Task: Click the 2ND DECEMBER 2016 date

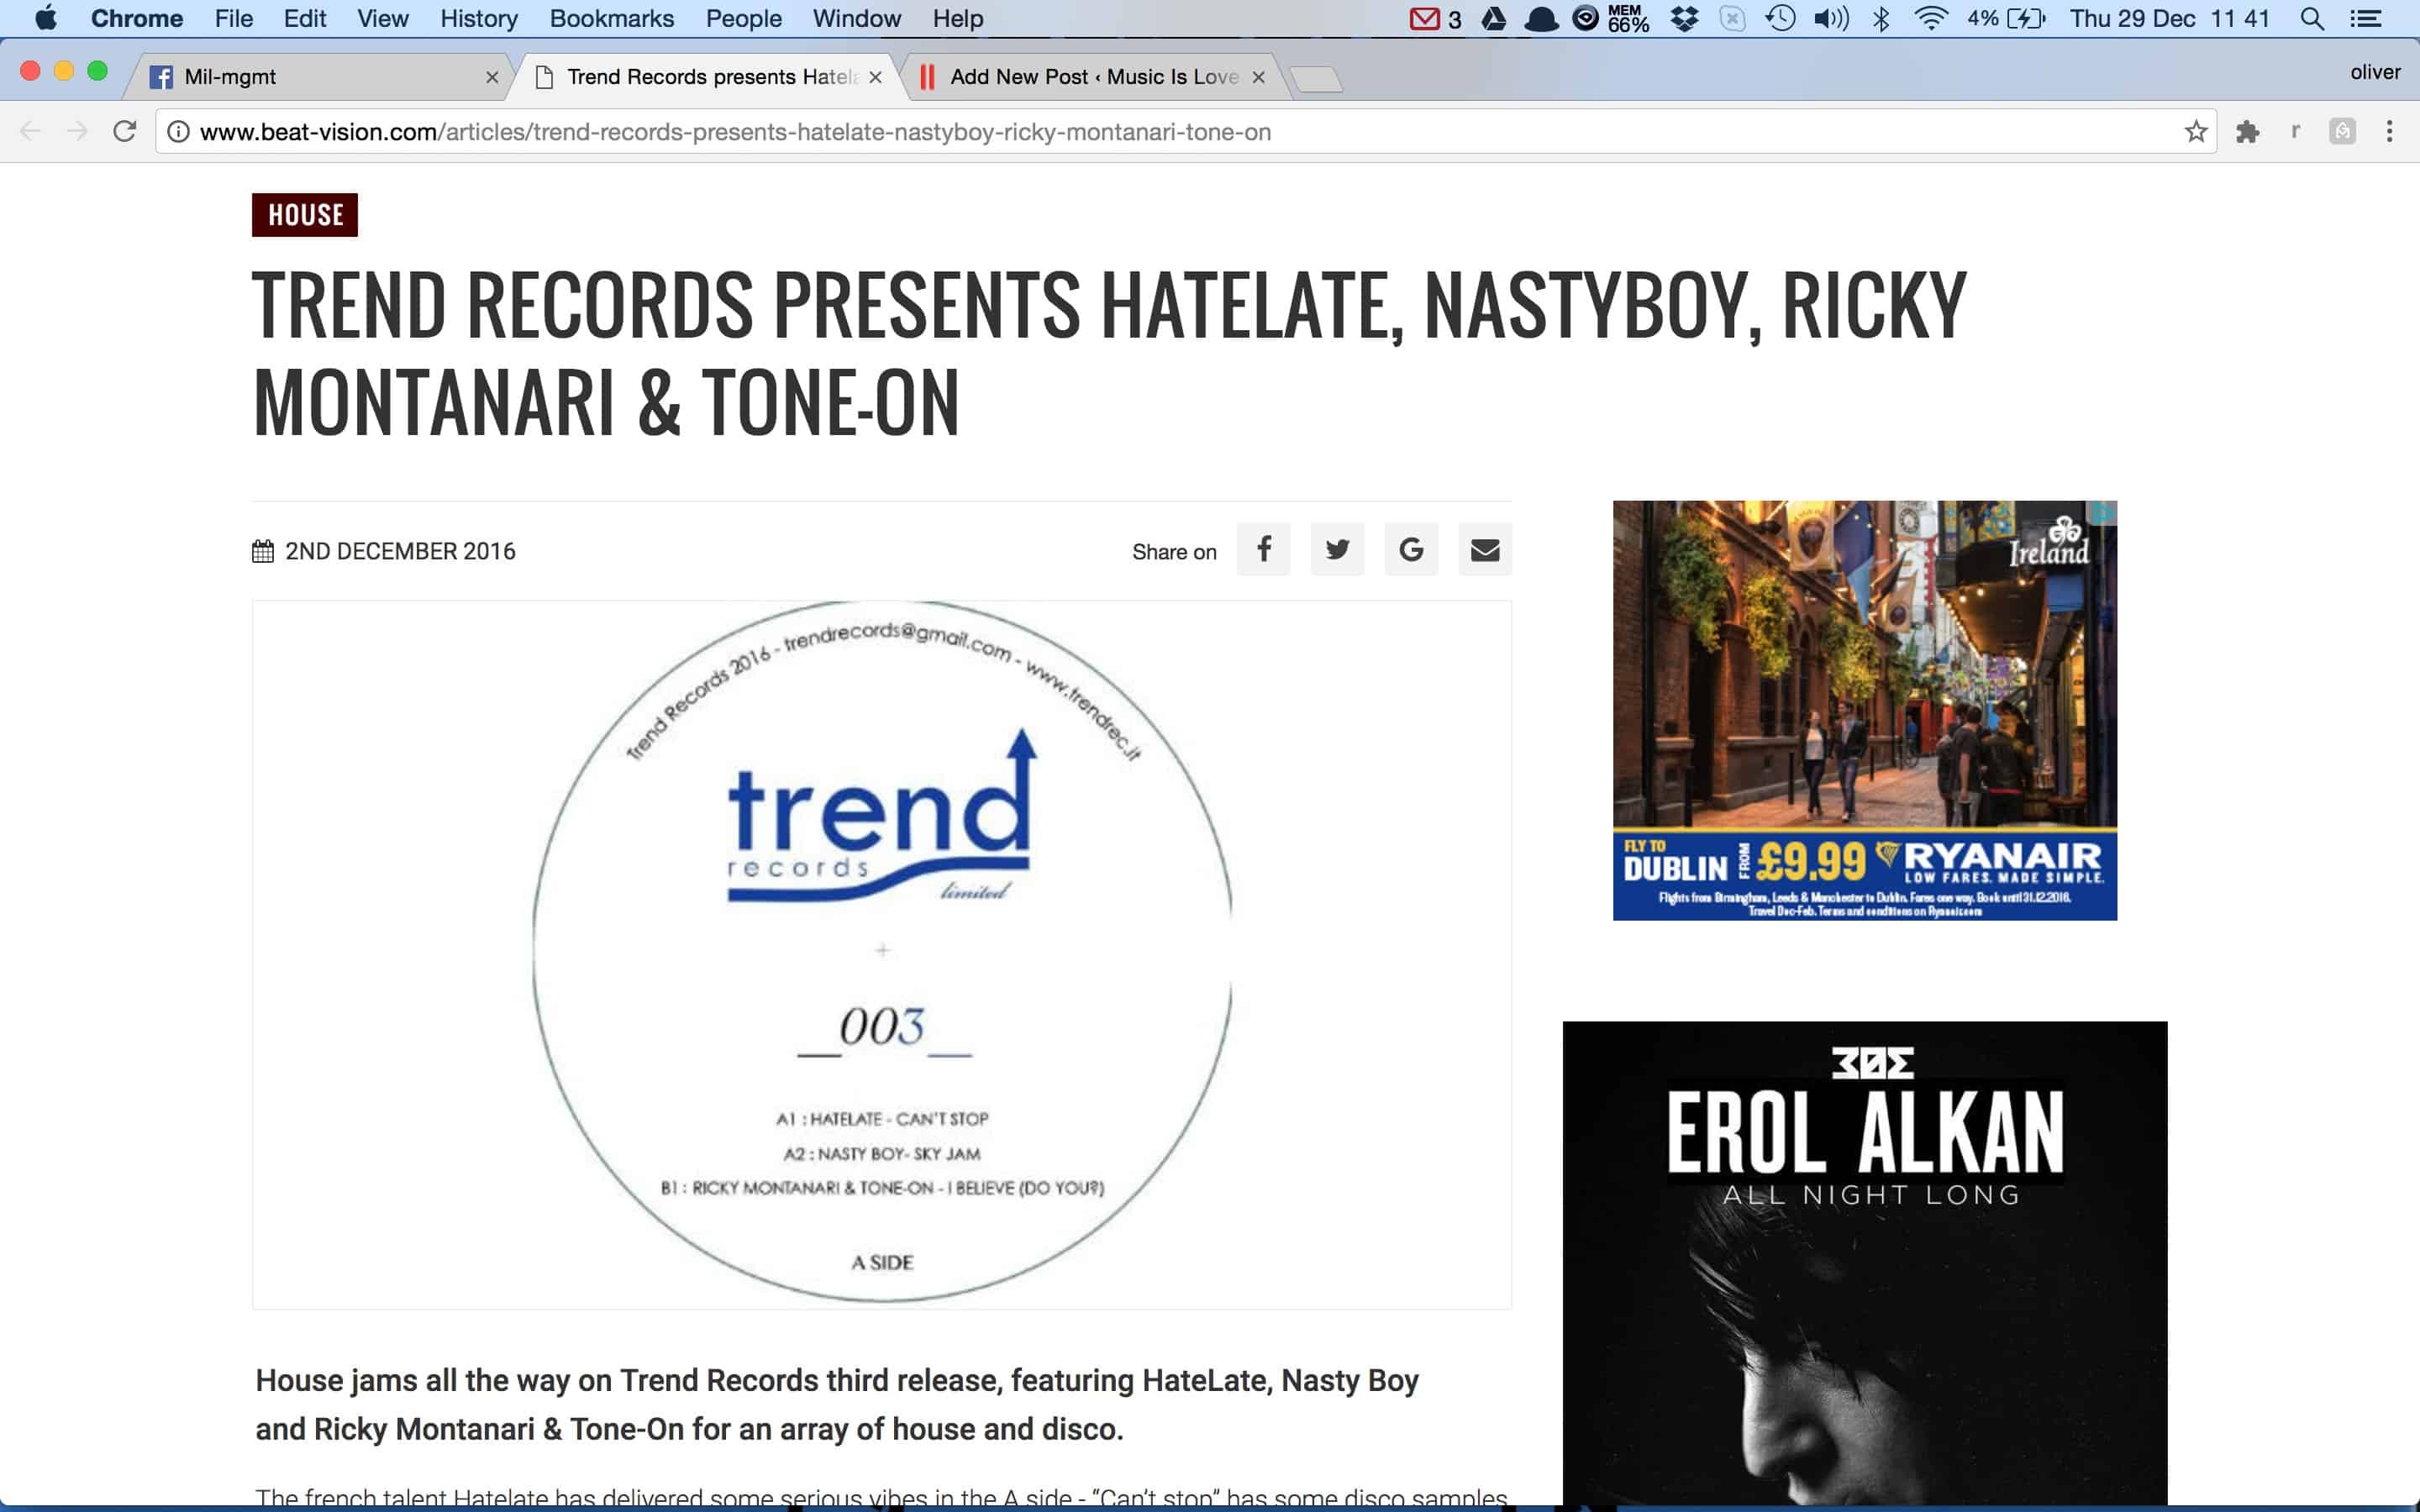Action: (x=400, y=551)
